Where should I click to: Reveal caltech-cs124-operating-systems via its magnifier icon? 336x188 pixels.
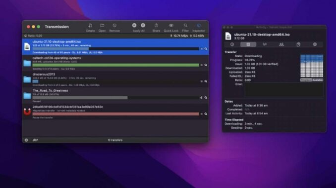206,65
